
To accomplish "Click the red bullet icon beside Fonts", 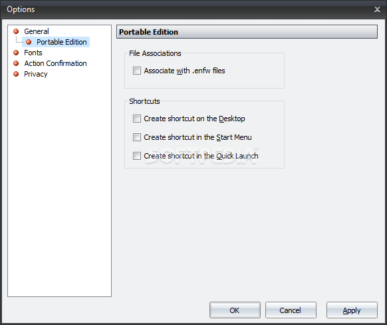I will tap(16, 53).
